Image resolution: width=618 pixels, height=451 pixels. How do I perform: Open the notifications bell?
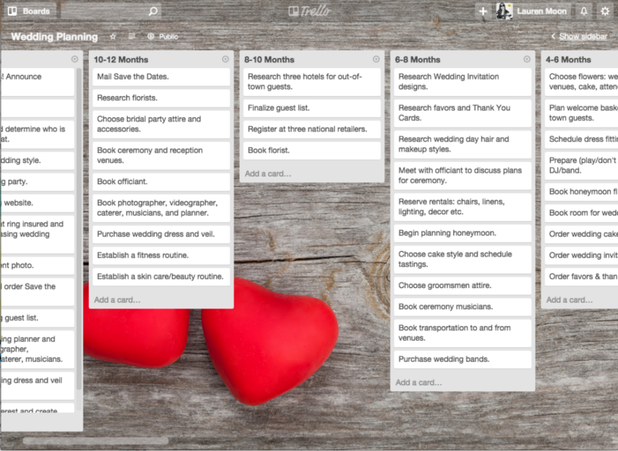tap(584, 11)
